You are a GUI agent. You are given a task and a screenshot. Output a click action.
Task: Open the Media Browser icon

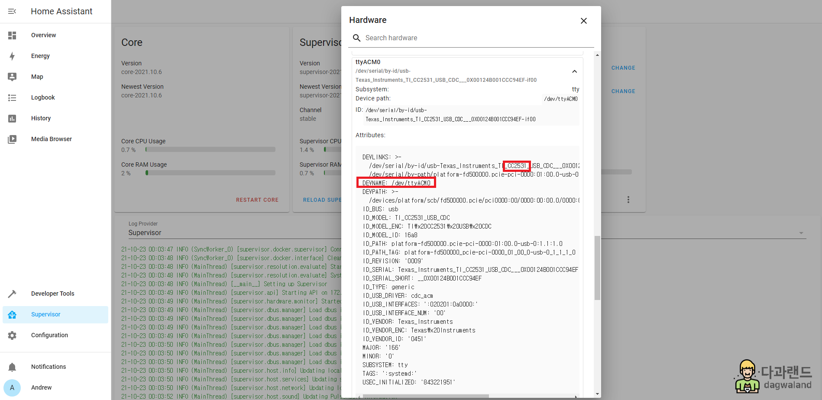click(x=12, y=139)
